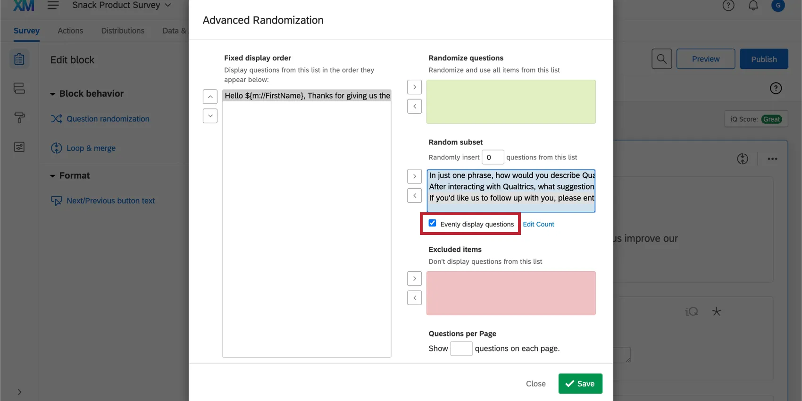Move question into Excluded items list
The image size is (802, 401).
[414, 279]
